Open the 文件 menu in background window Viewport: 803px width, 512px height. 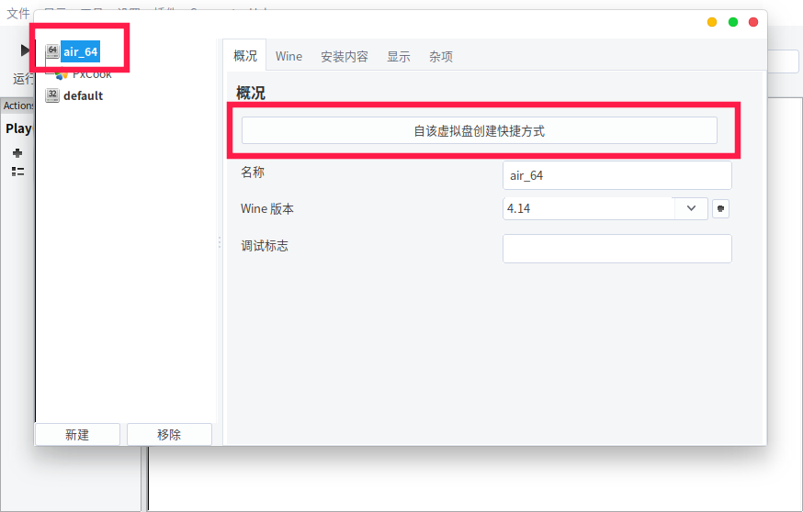[x=18, y=13]
